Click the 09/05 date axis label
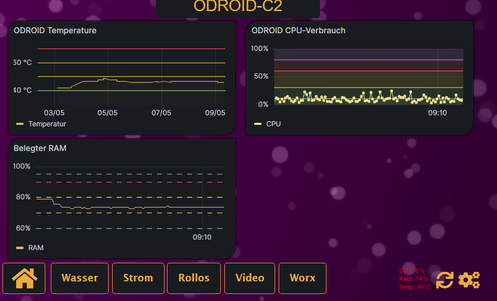The height and width of the screenshot is (301, 497). pyautogui.click(x=215, y=113)
